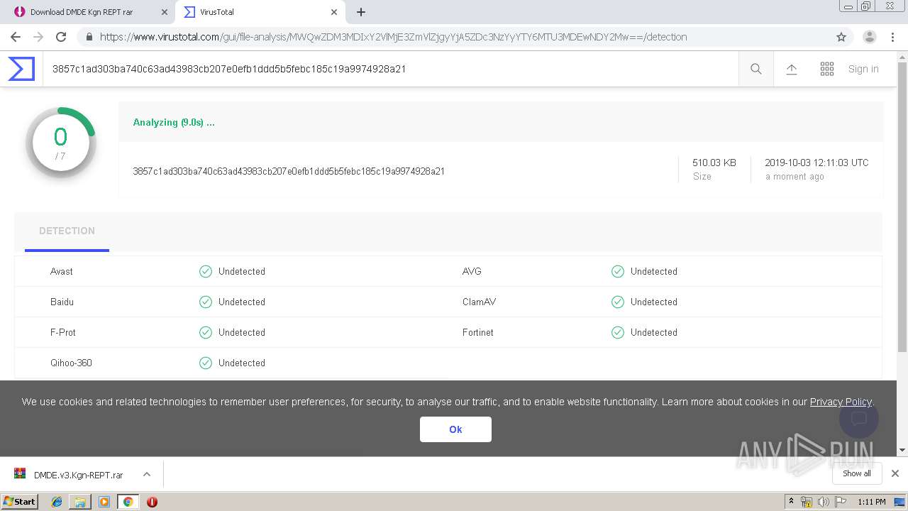The image size is (908, 511).
Task: Click the Qihoo-360 engine name
Action: point(71,363)
